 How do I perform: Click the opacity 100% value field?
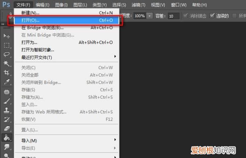click(x=140, y=16)
